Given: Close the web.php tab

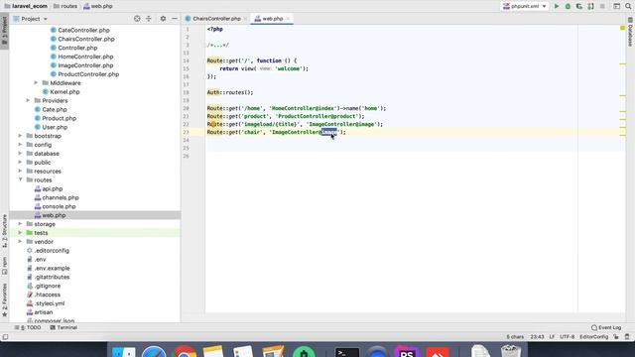Looking at the screenshot, I should tap(288, 19).
